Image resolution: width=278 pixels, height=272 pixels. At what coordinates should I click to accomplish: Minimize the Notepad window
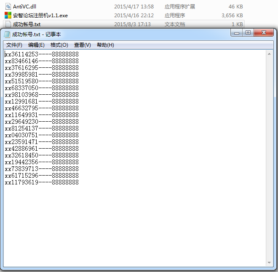click(237, 32)
